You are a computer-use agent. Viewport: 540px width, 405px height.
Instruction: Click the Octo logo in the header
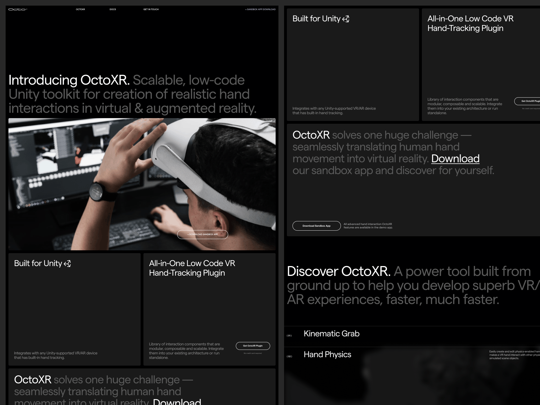tap(18, 9)
